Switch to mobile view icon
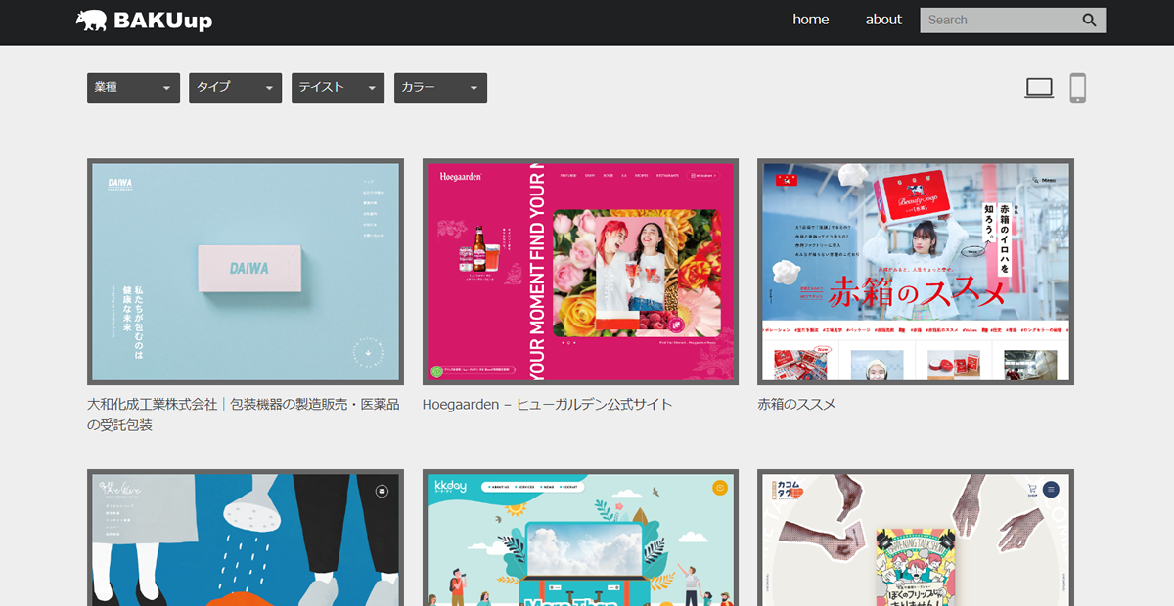This screenshot has width=1174, height=606. pos(1077,88)
